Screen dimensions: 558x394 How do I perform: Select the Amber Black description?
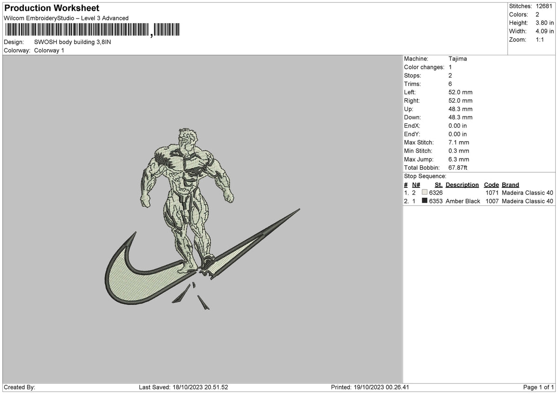pos(463,201)
